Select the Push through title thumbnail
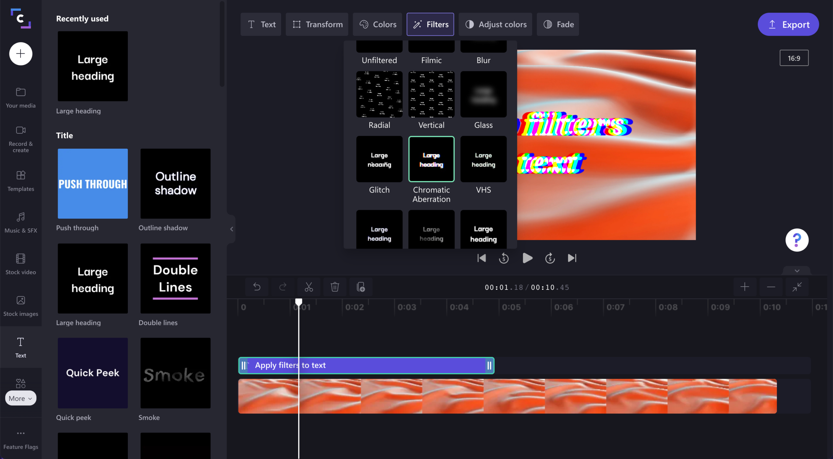Screen dimensions: 833x459 (93, 184)
